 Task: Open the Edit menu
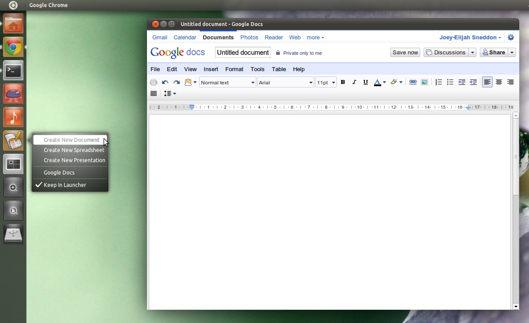pos(172,69)
